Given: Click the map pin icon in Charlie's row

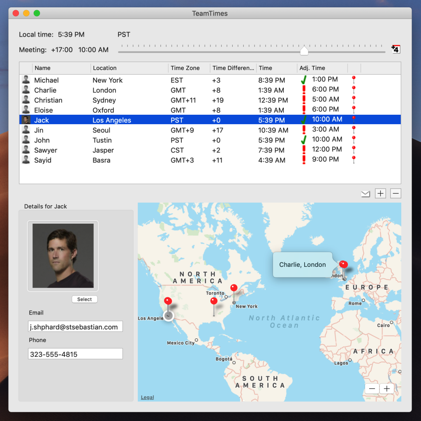Looking at the screenshot, I should click(x=354, y=89).
